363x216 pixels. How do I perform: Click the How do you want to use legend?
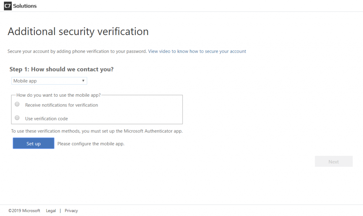coord(58,95)
